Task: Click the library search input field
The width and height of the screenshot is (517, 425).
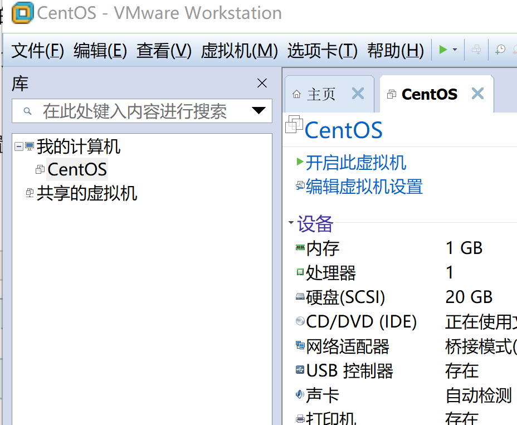Action: pyautogui.click(x=142, y=111)
